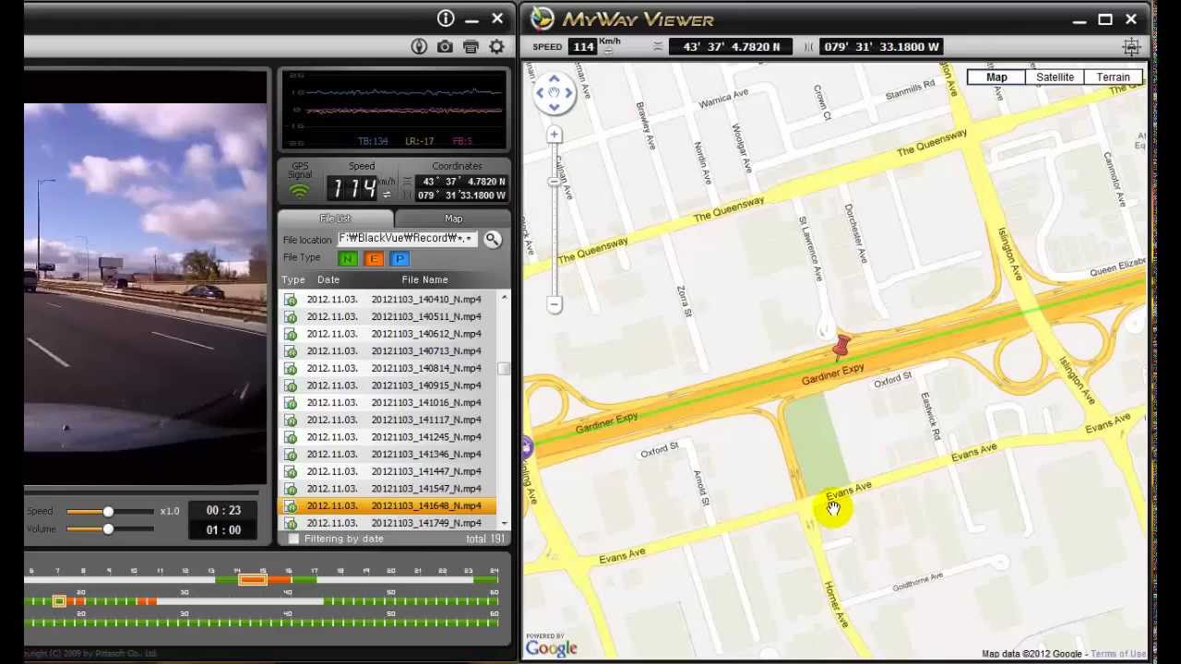The image size is (1181, 664).
Task: Click the pin-shaped icon left of the camera
Action: 419,46
